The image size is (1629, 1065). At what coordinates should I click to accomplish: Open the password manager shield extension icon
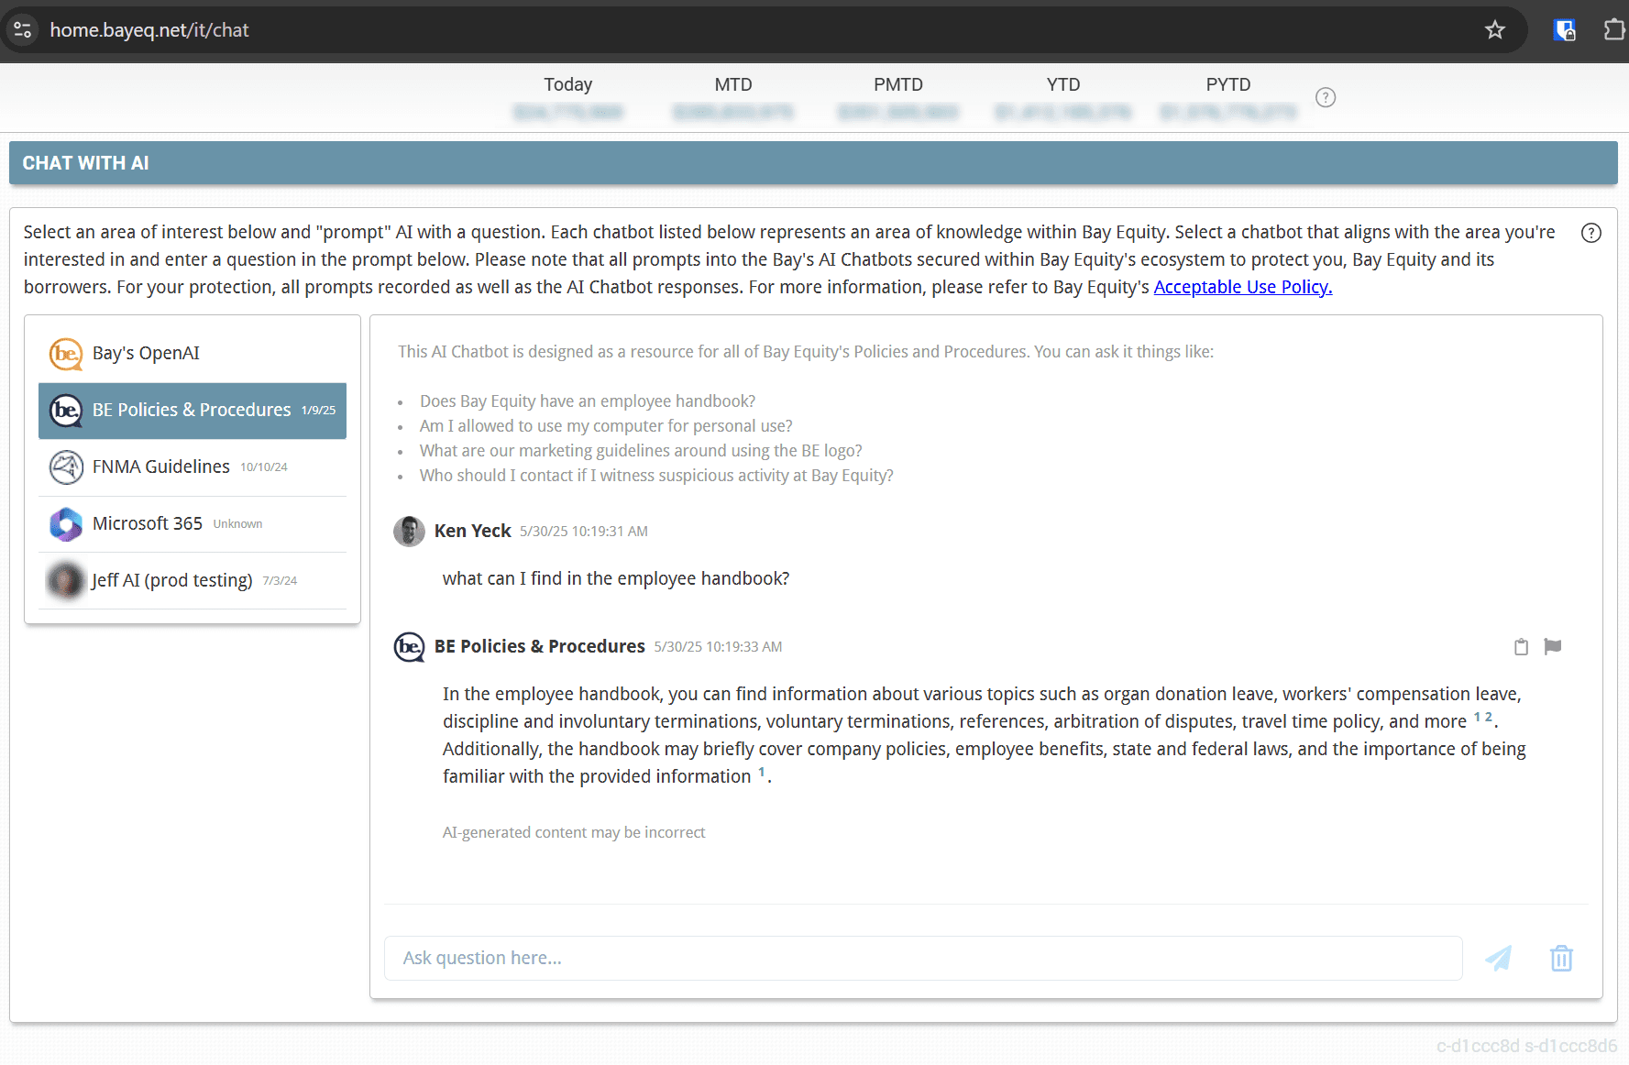1564,30
